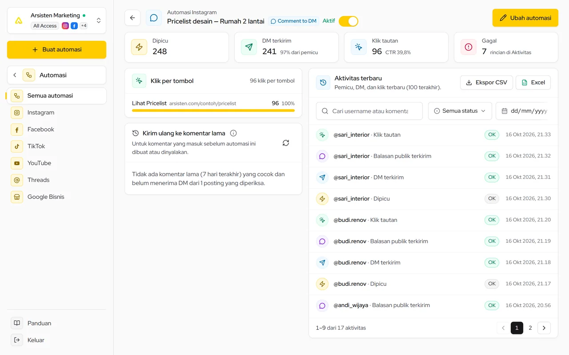Click the Buat automasi button

point(56,50)
